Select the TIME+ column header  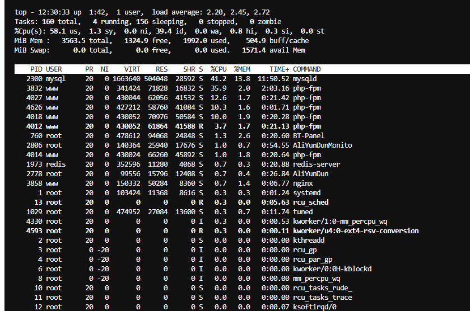[x=280, y=69]
